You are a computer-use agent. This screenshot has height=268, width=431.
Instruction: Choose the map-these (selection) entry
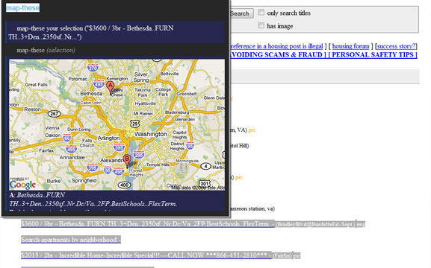116,50
